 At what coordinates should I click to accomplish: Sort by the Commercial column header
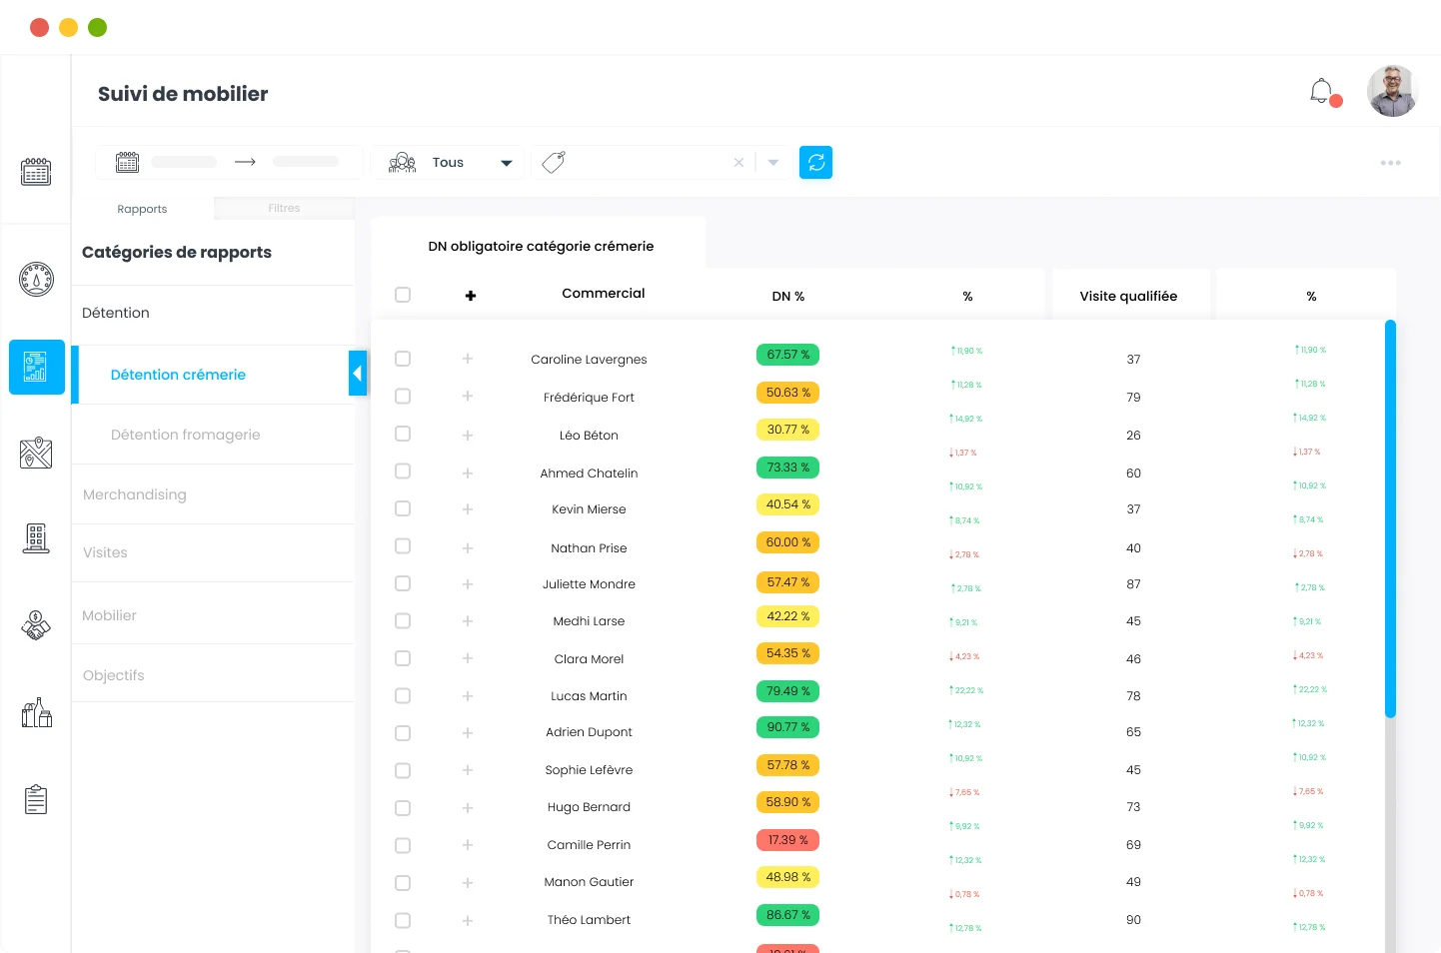pyautogui.click(x=604, y=293)
